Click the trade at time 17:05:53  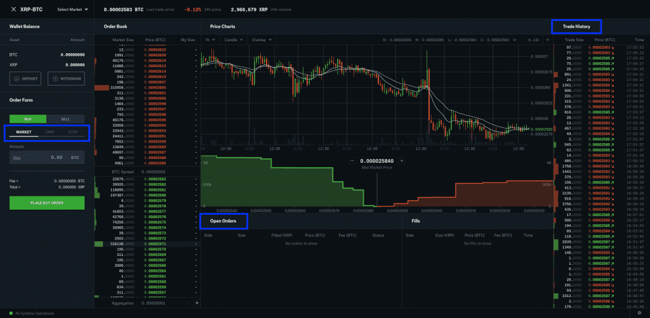point(602,48)
